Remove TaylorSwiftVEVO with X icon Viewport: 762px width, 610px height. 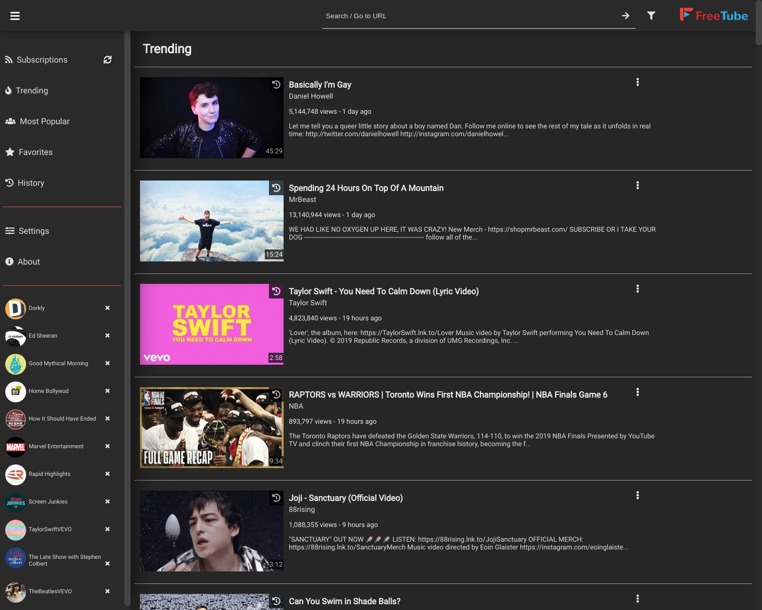(108, 529)
